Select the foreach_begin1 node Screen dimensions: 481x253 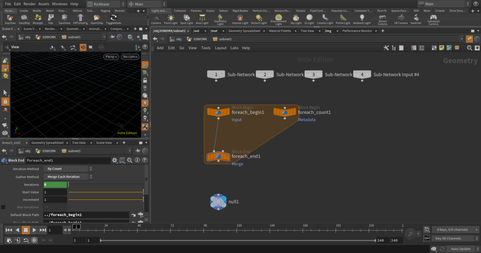tap(218, 112)
